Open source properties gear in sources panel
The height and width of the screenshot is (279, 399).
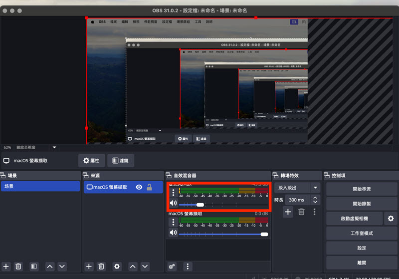point(117,267)
